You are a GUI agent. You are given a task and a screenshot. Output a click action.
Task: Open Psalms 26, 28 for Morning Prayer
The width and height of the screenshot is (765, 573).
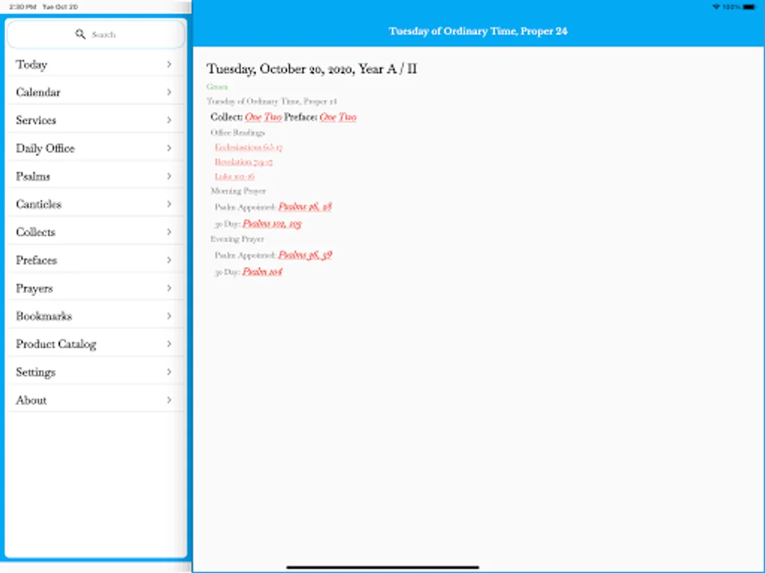(305, 206)
